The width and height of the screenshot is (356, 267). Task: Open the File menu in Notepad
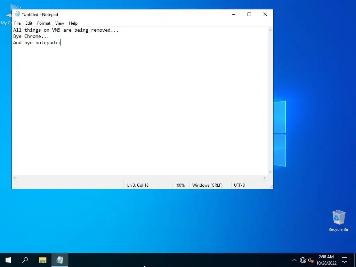tap(17, 23)
